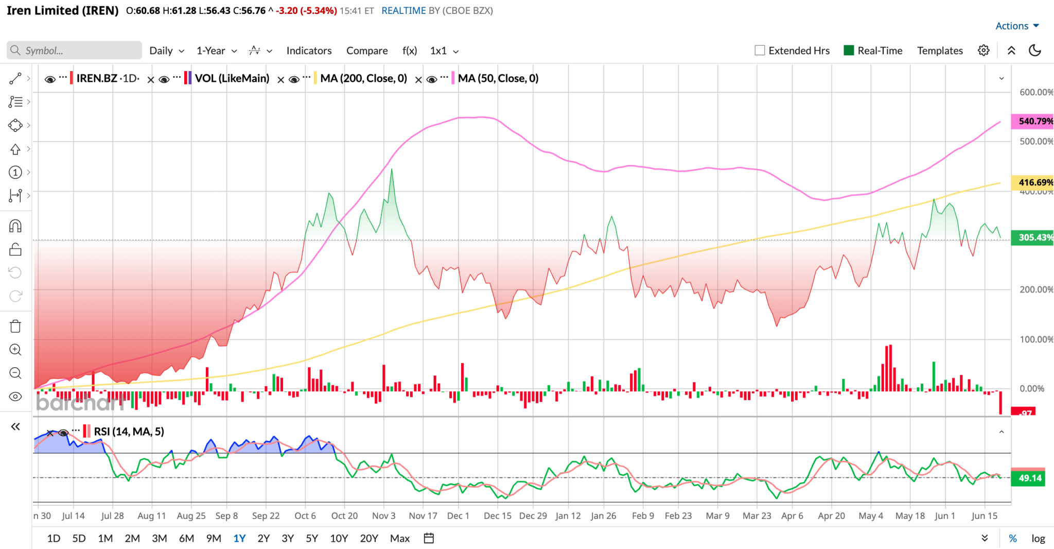The height and width of the screenshot is (549, 1054).
Task: Expand polygon shape tool options chevron
Action: click(x=28, y=125)
